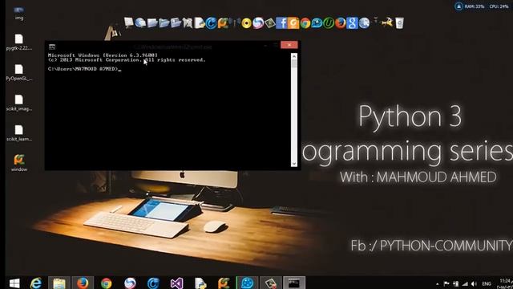This screenshot has height=289, width=513.
Task: Switch to Firefox in the taskbar
Action: [83, 283]
